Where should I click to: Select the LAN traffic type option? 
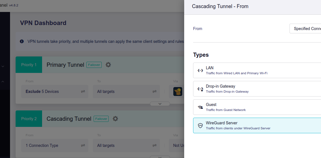click(256, 70)
